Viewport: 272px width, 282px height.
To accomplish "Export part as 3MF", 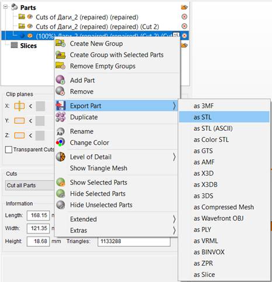I will [x=224, y=106].
